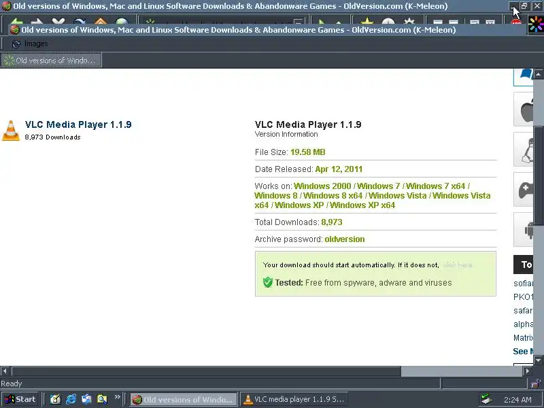Click the 'oldversion' archive password text
Viewport: 544px width, 408px height.
pos(345,239)
